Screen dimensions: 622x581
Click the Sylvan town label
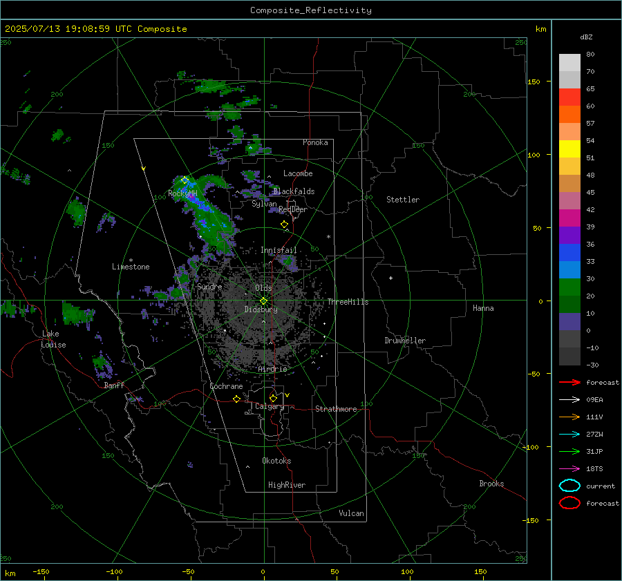click(x=264, y=204)
